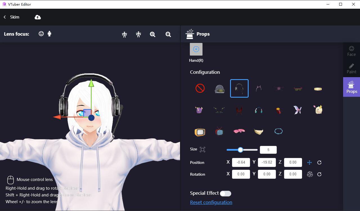Click the Size slider handle
The image size is (360, 211).
pos(240,150)
